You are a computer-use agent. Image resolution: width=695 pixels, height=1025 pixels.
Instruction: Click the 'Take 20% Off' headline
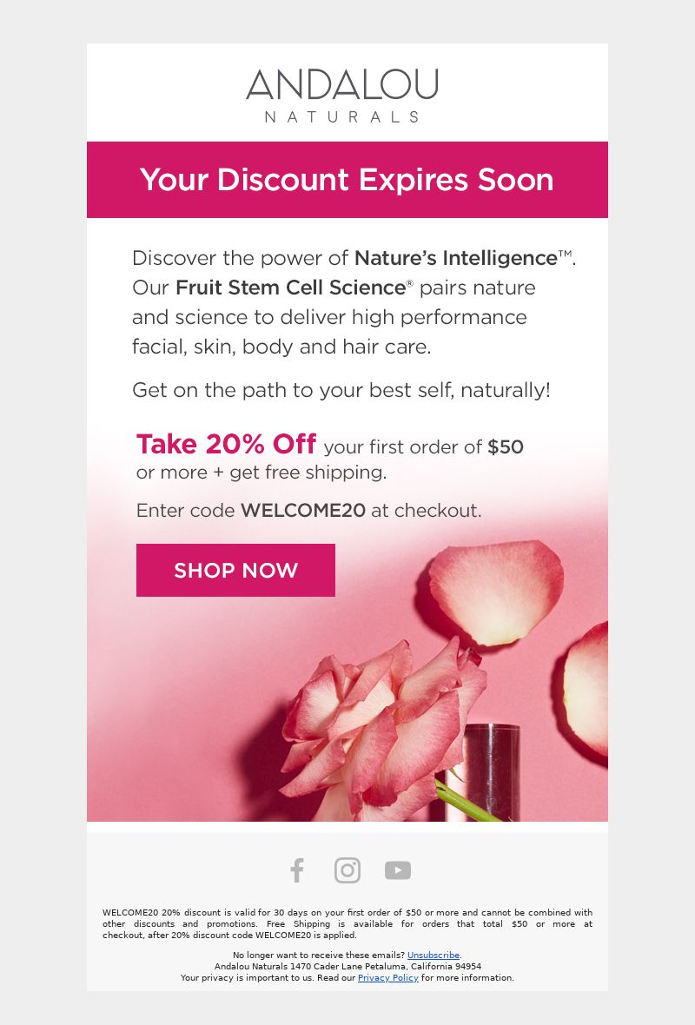click(x=226, y=444)
